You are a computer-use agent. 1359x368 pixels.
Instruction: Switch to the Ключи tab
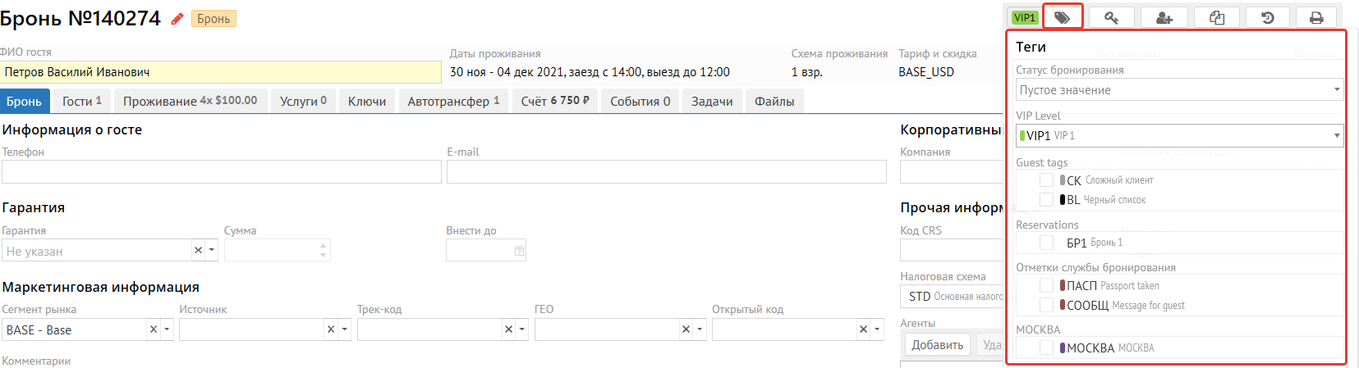(367, 101)
